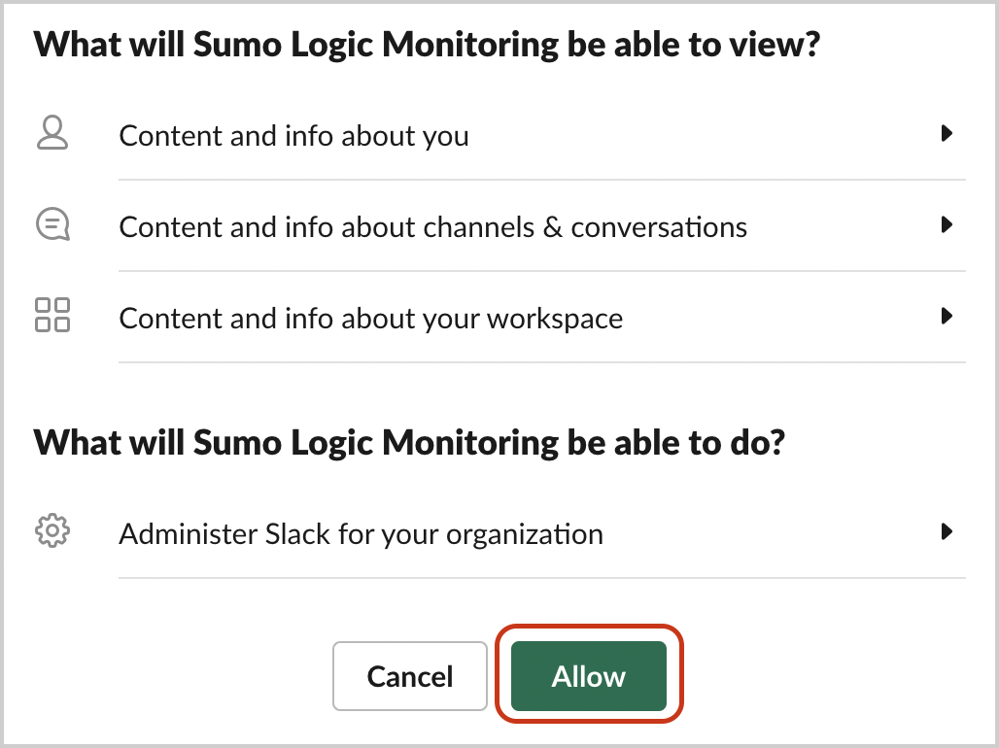Select the workspace permission row
The image size is (999, 748).
[369, 318]
